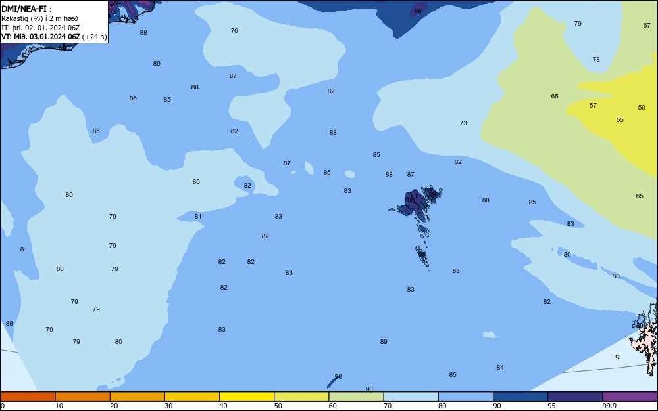
Task: Select the legend tick label 70
Action: pyautogui.click(x=388, y=406)
